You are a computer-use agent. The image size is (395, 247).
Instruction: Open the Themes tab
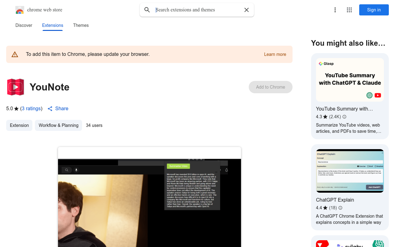(81, 25)
